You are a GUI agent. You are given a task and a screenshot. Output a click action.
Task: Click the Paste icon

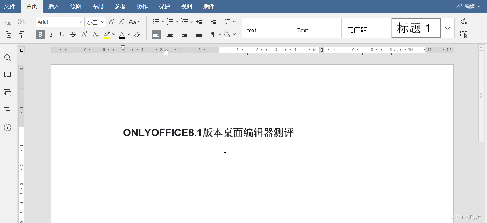tap(8, 35)
